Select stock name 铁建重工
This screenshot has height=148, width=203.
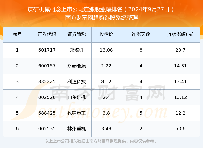(77, 113)
